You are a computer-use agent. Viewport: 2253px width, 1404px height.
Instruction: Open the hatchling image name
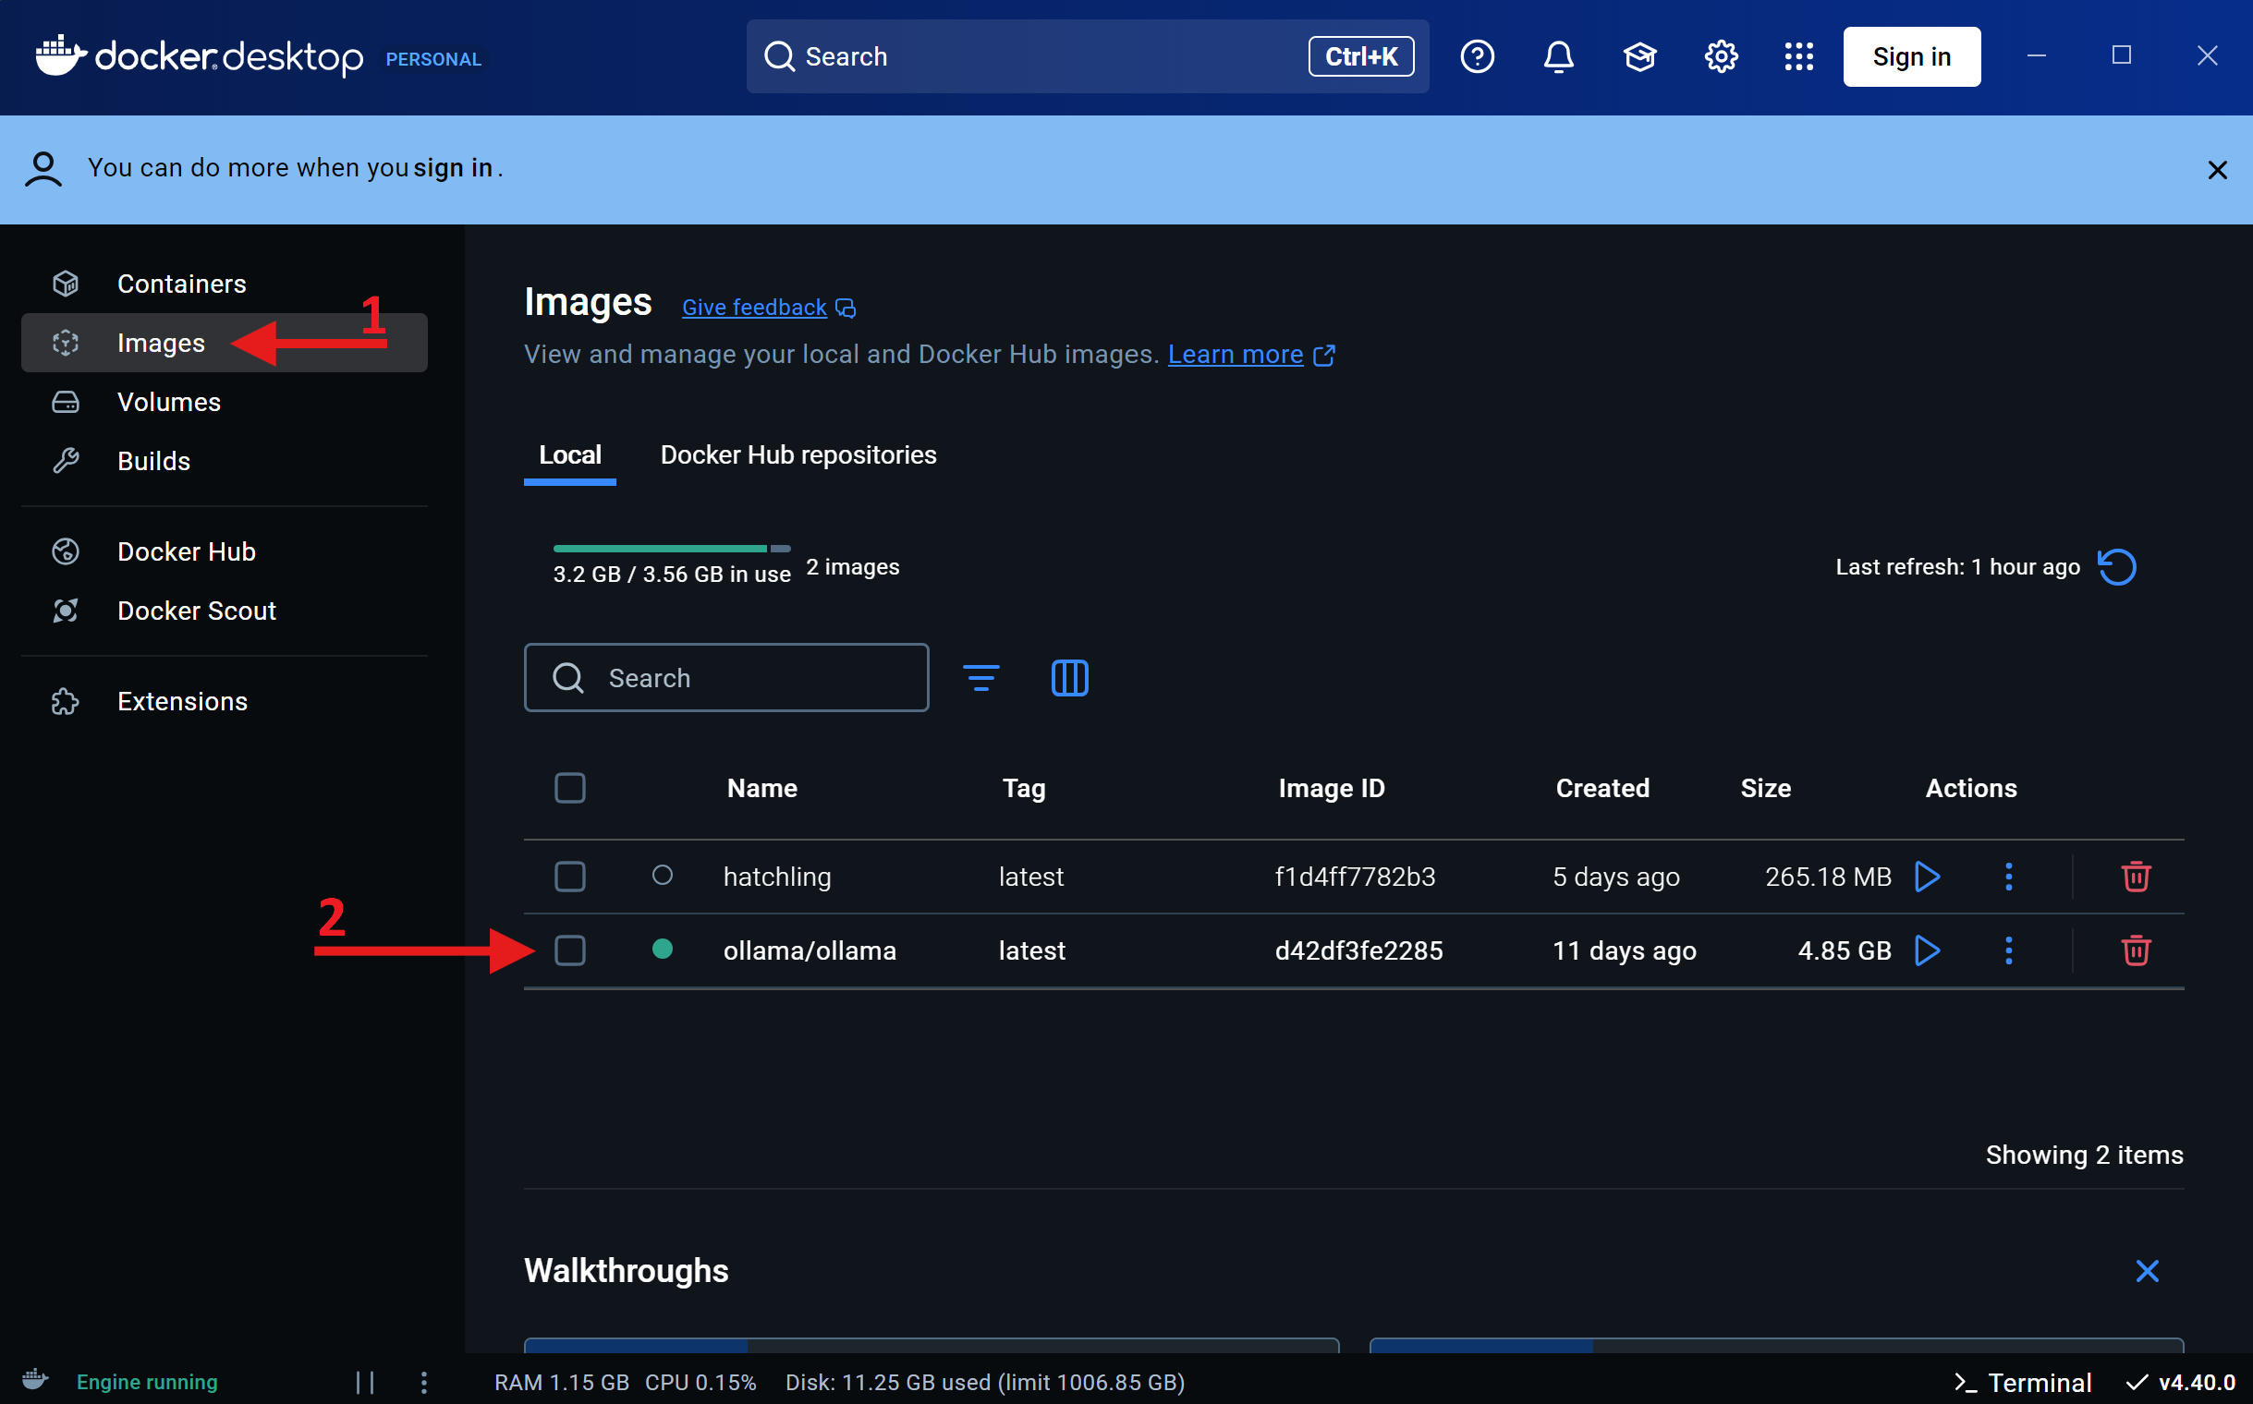click(x=776, y=877)
